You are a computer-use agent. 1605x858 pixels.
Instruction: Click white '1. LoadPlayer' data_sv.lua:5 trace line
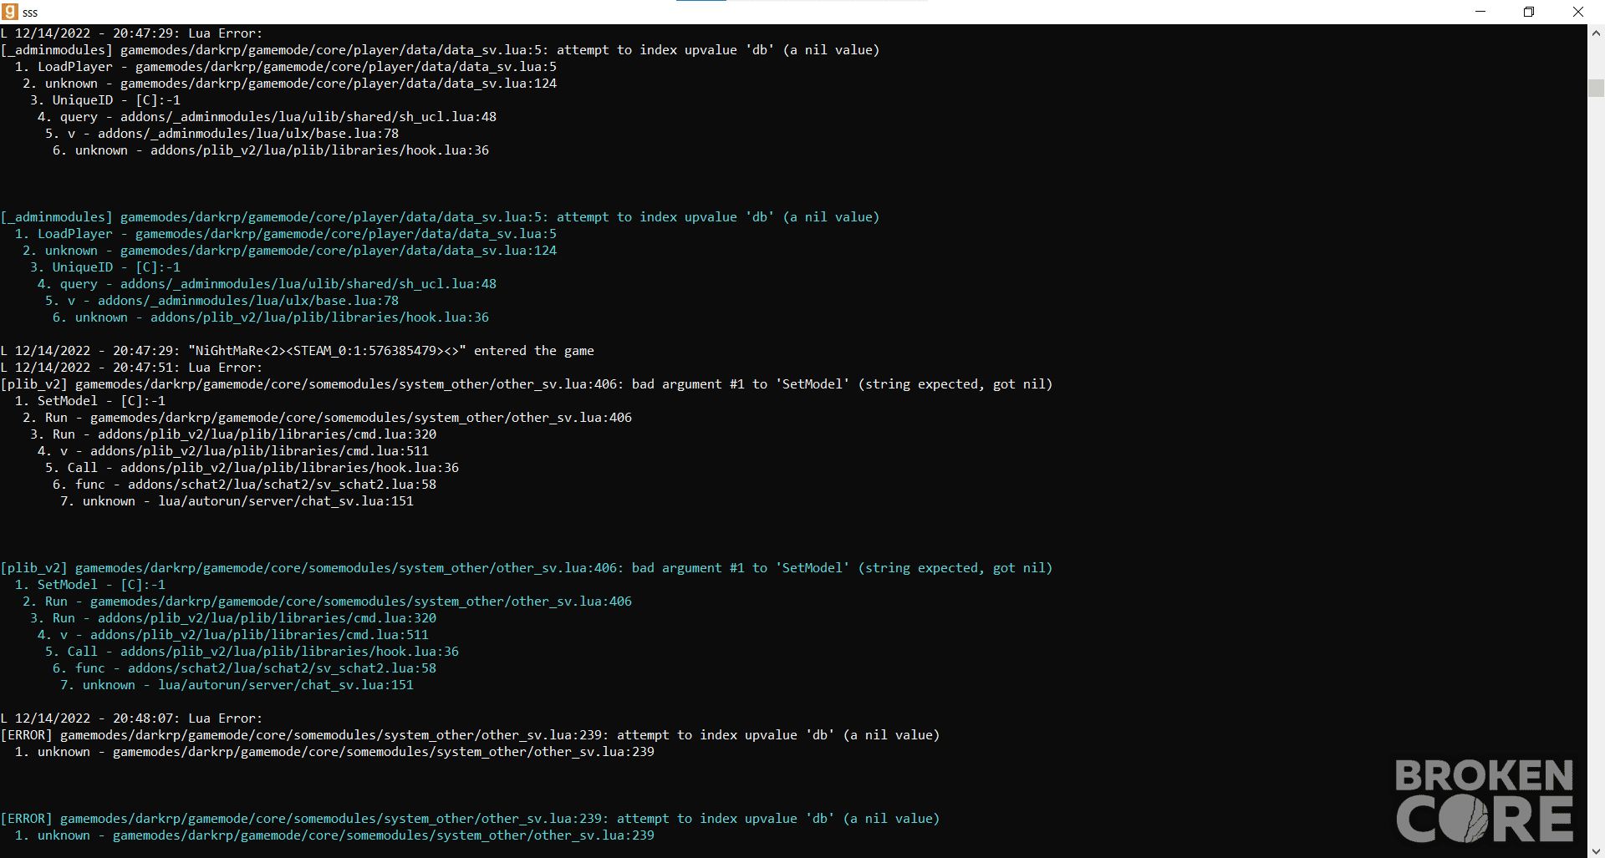[286, 67]
